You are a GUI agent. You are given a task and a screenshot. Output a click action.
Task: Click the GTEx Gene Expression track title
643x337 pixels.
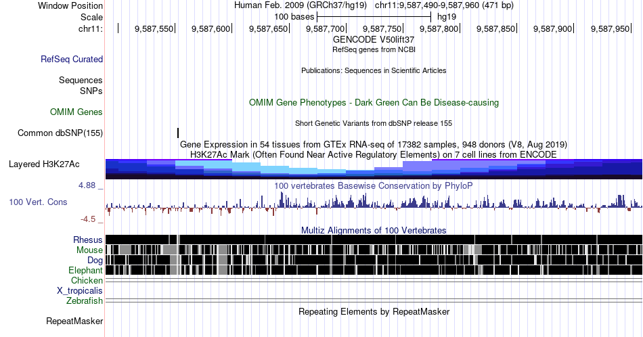point(374,144)
